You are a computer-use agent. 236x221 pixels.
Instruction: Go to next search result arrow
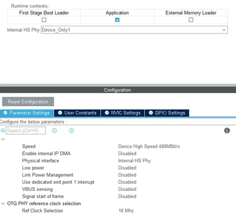71,130
